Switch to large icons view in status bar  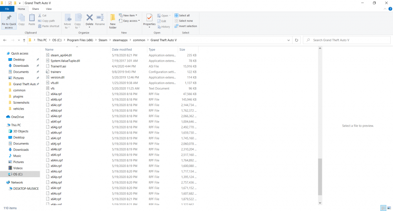click(x=389, y=208)
